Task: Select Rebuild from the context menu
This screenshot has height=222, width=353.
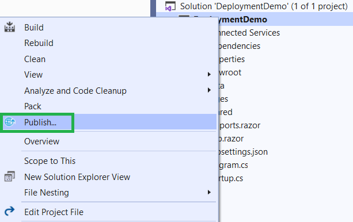Action: tap(39, 43)
